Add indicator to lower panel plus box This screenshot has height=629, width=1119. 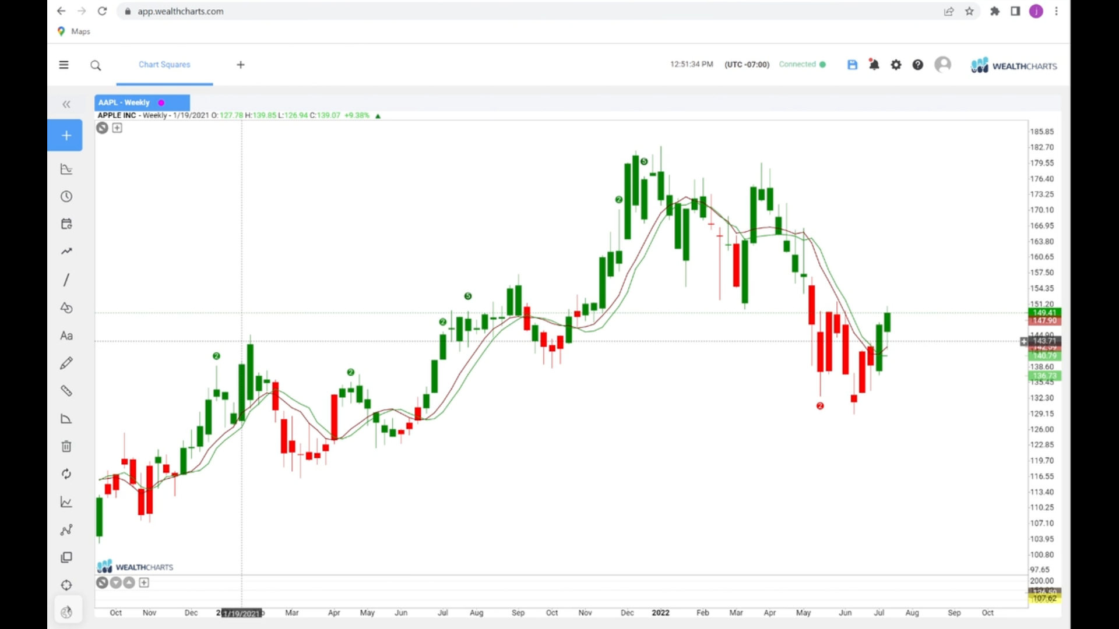point(144,582)
